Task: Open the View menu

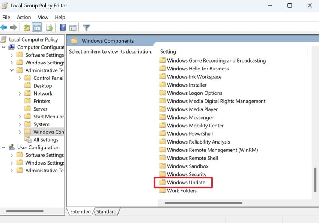Action: coord(43,18)
